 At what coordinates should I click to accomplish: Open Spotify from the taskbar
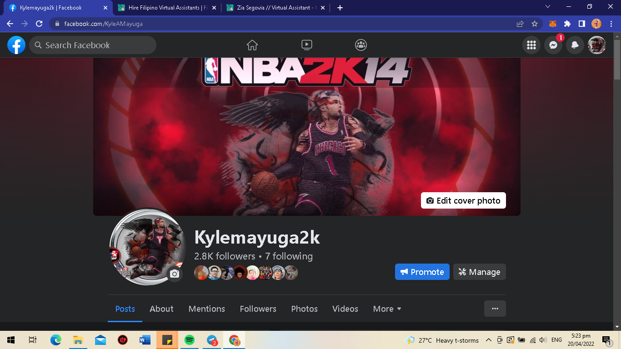190,340
